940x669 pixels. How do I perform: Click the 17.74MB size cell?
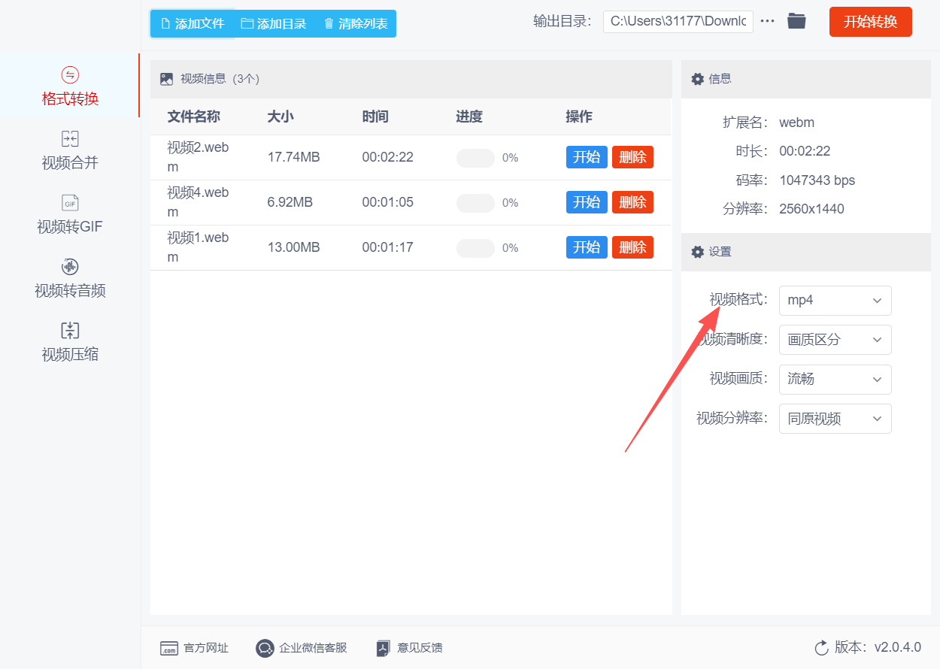pos(293,157)
